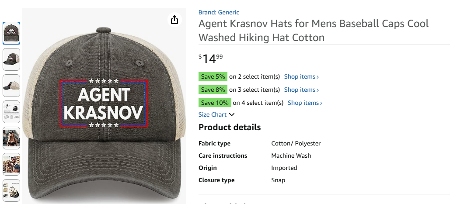
Task: Open the Brand: Generic link
Action: coord(219,12)
